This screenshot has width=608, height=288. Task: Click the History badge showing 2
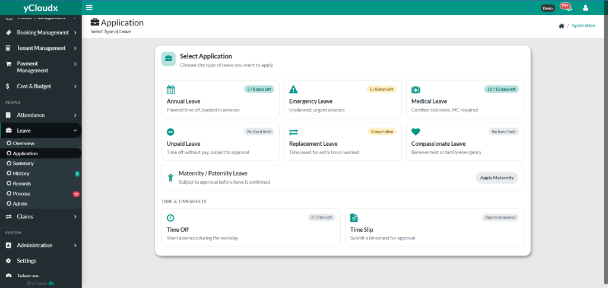[77, 174]
